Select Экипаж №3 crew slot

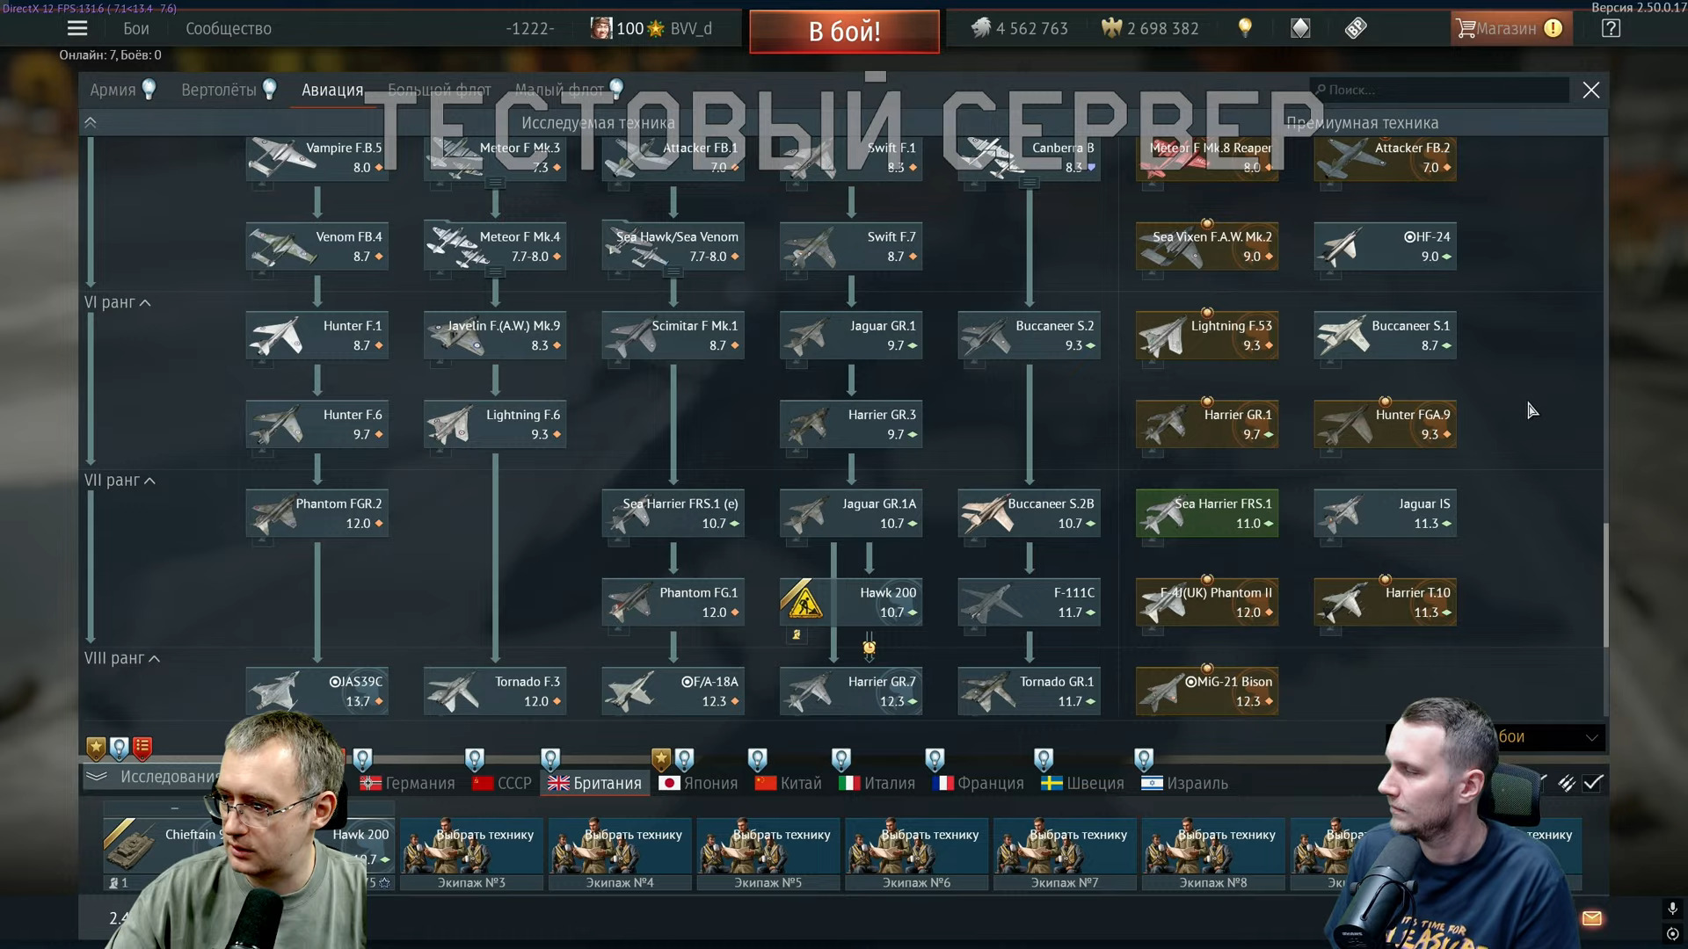(471, 854)
